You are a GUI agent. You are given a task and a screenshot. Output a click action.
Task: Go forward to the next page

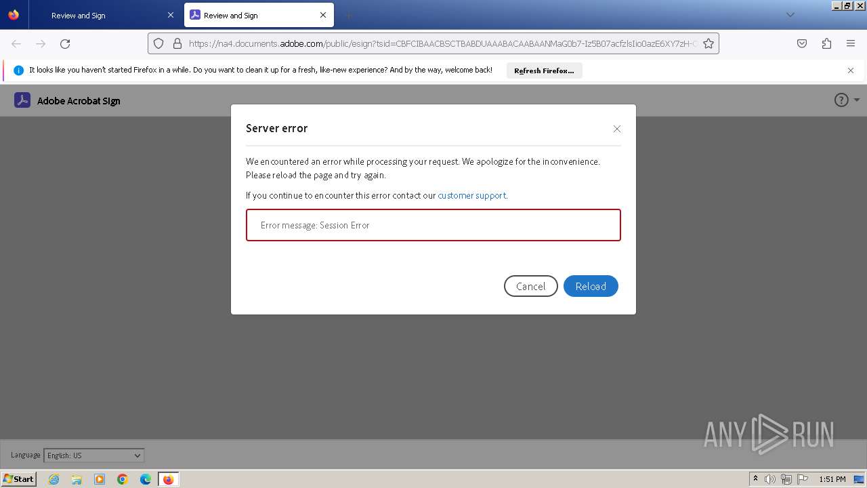41,43
